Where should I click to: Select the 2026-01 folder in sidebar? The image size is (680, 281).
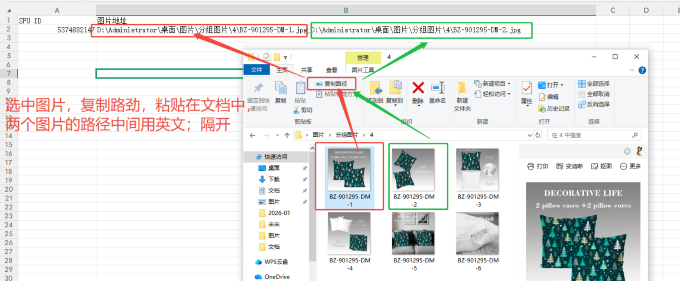pyautogui.click(x=279, y=213)
